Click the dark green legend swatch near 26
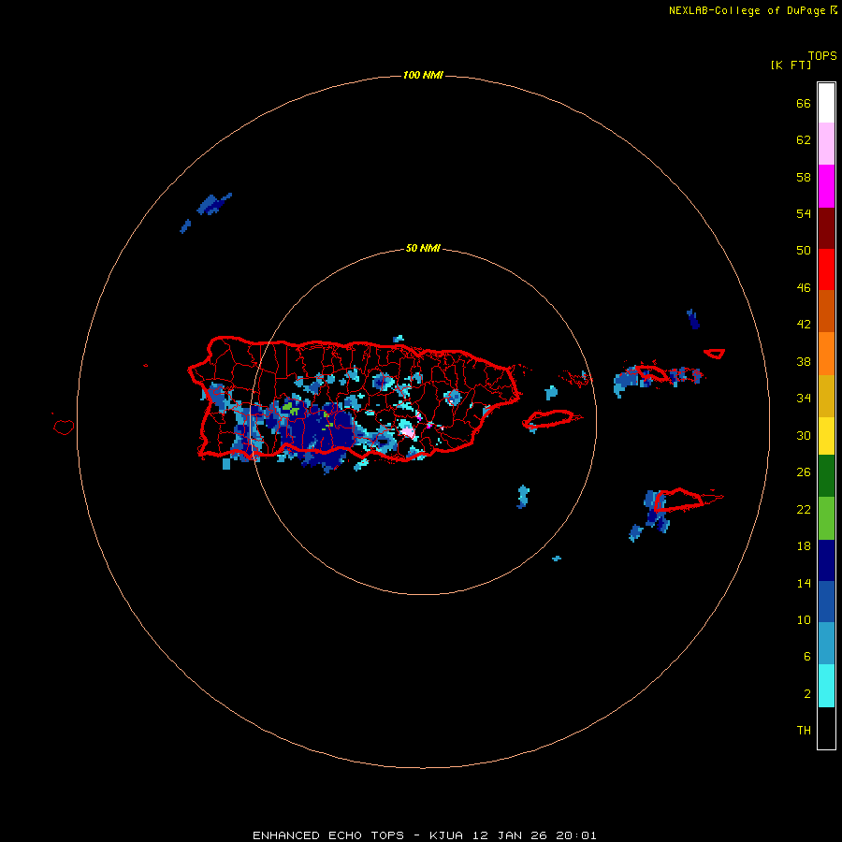Image resolution: width=842 pixels, height=842 pixels. (x=826, y=476)
